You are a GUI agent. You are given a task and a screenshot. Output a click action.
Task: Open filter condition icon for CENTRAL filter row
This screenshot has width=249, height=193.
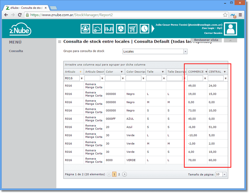(226, 78)
